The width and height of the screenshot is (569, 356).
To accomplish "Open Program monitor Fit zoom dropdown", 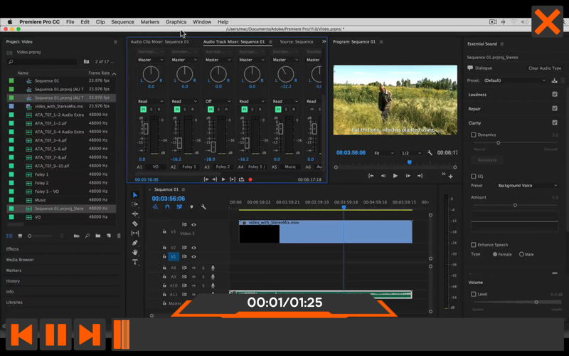I will [x=384, y=153].
